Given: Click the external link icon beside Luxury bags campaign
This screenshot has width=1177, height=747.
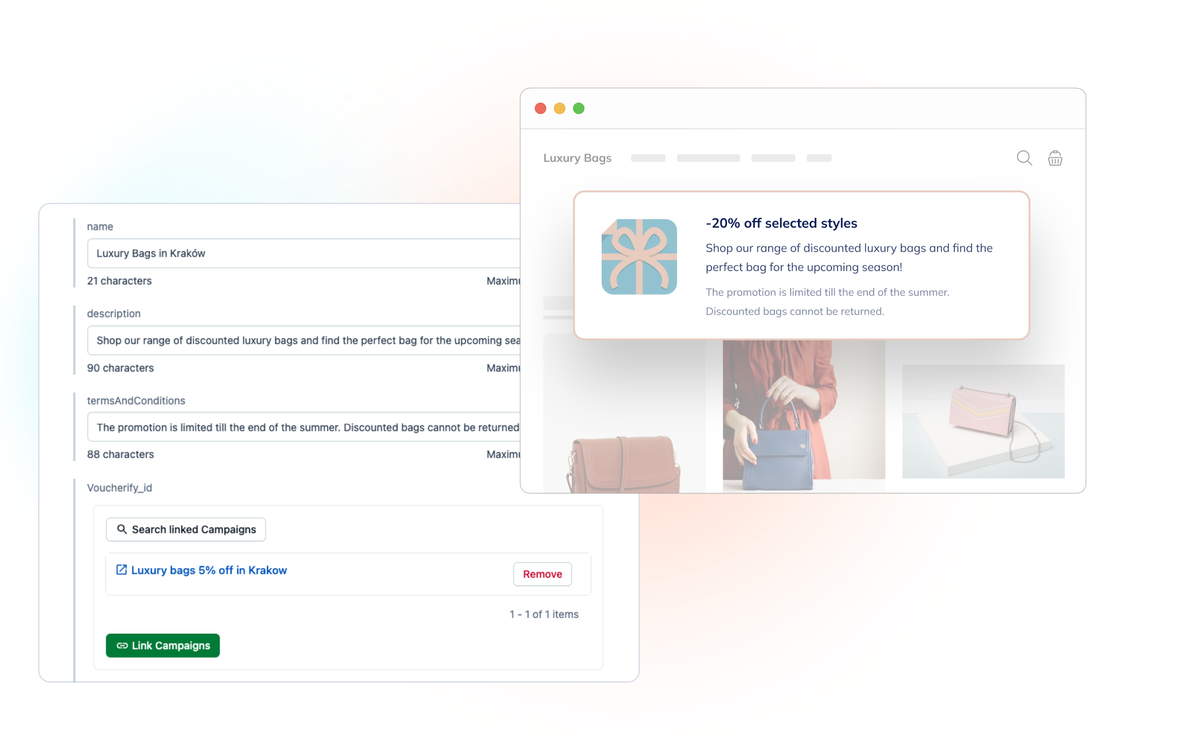Looking at the screenshot, I should click(x=121, y=570).
